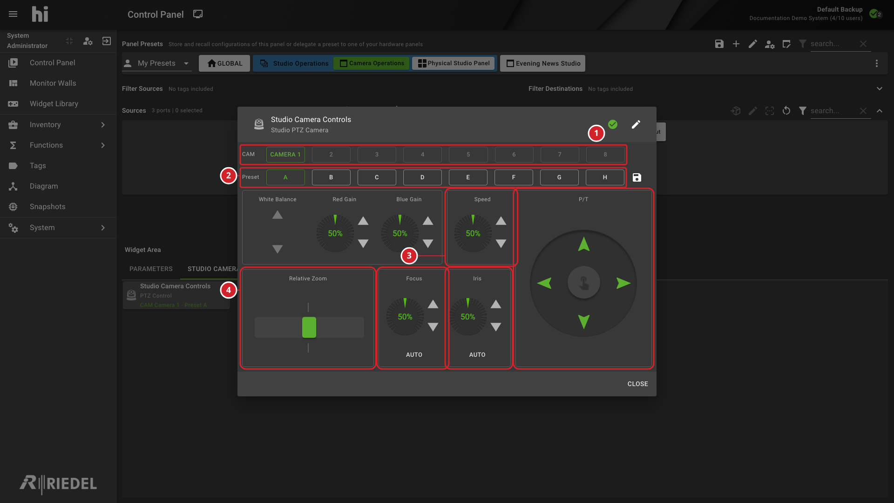
Task: Expand Filter Destinations chevron
Action: [x=880, y=88]
